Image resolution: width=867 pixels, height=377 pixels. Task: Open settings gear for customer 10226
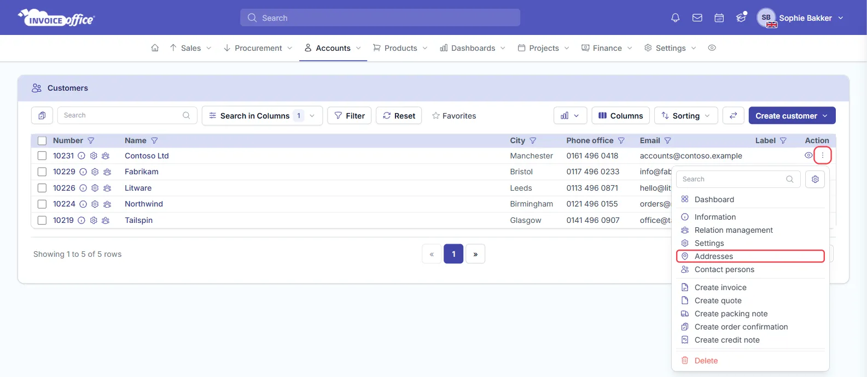point(95,188)
